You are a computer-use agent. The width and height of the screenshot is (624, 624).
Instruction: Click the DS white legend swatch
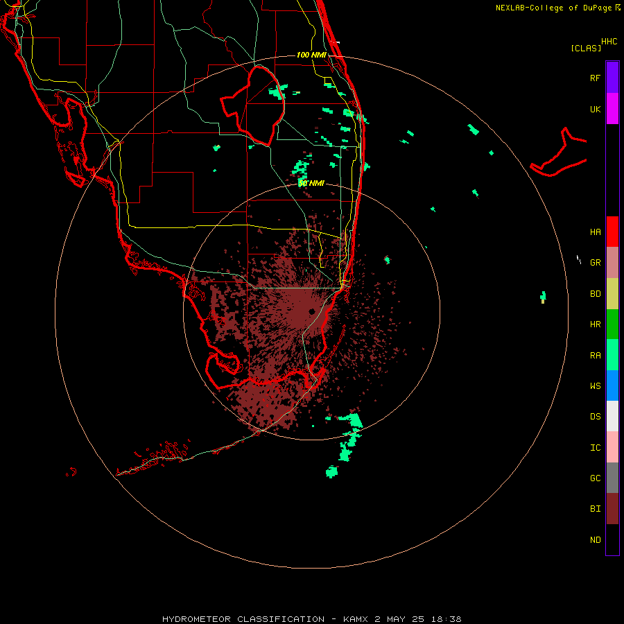pos(612,416)
